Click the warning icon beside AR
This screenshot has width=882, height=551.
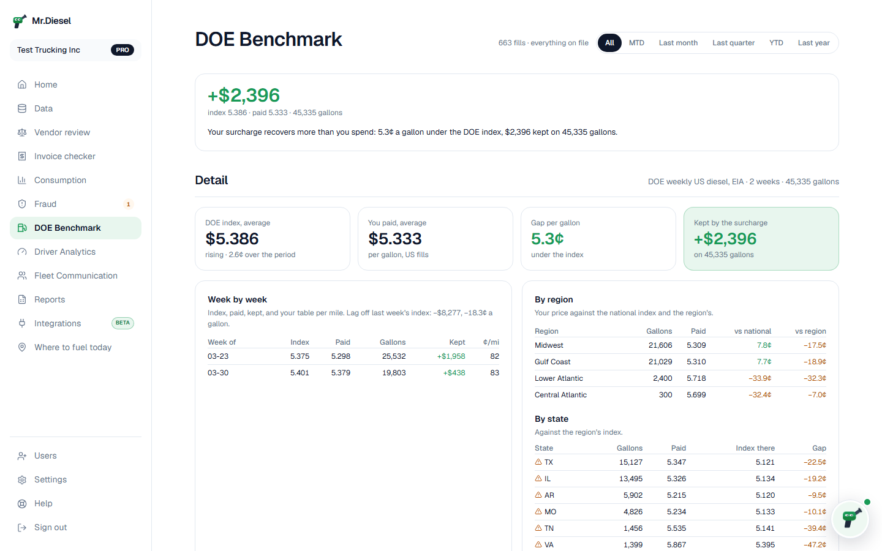tap(538, 495)
